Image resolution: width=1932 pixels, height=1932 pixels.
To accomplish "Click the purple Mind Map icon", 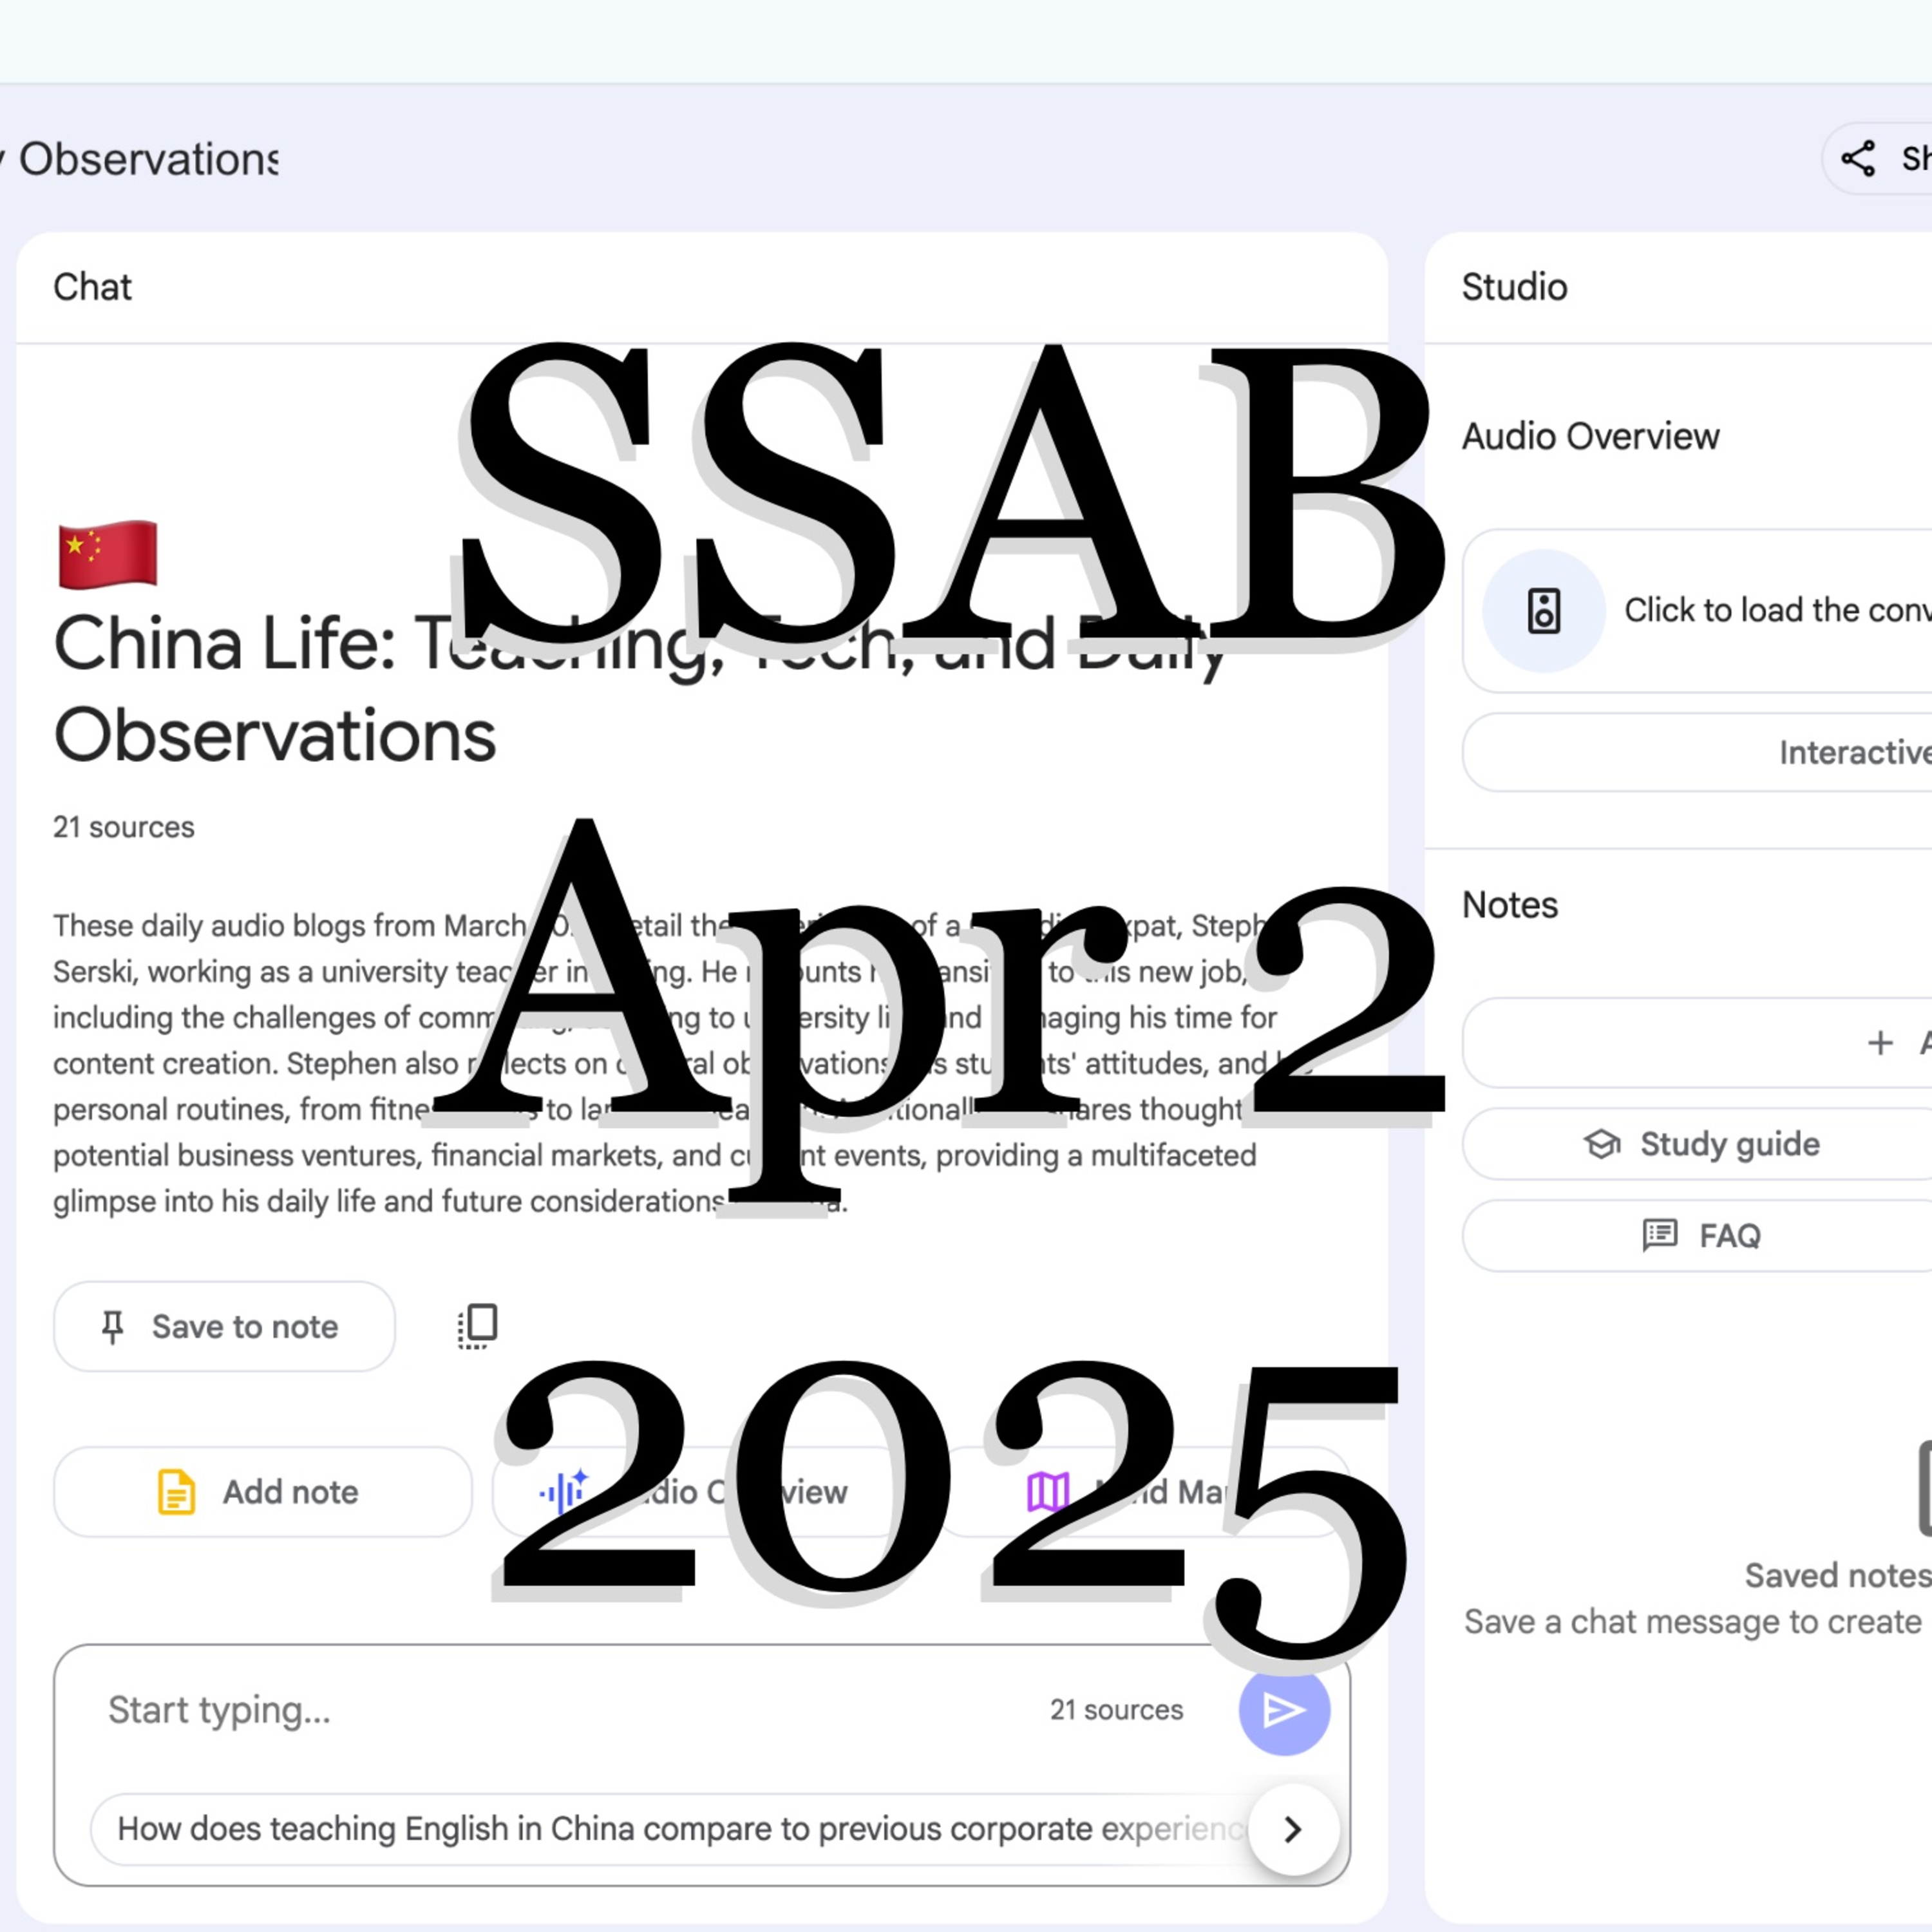I will coord(1048,1492).
